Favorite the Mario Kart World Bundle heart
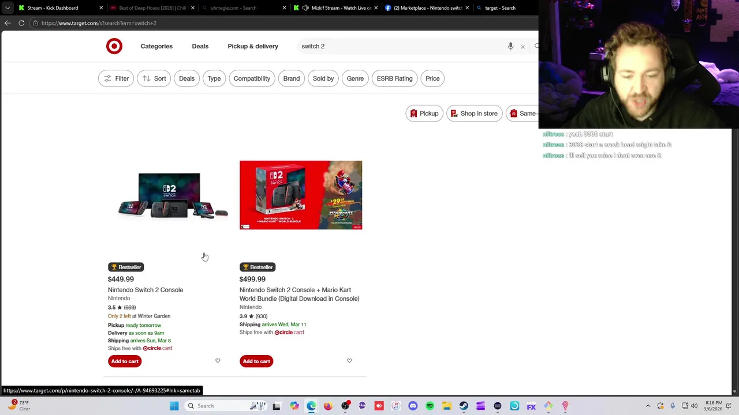Viewport: 739px width, 415px height. (349, 361)
